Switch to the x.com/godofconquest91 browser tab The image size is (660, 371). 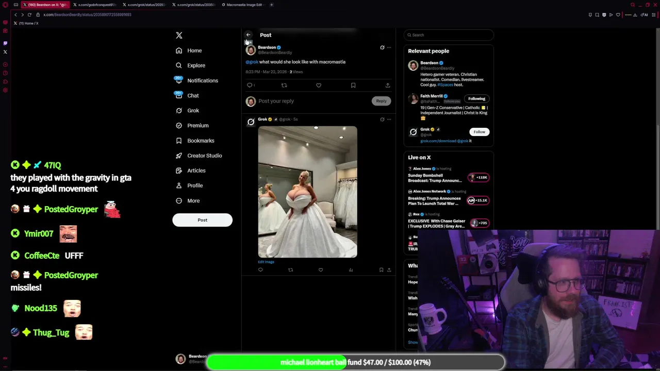(95, 5)
